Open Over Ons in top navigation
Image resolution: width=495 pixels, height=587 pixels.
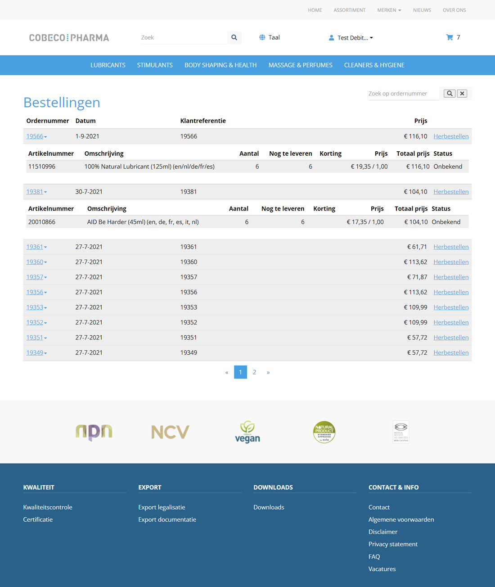[454, 10]
